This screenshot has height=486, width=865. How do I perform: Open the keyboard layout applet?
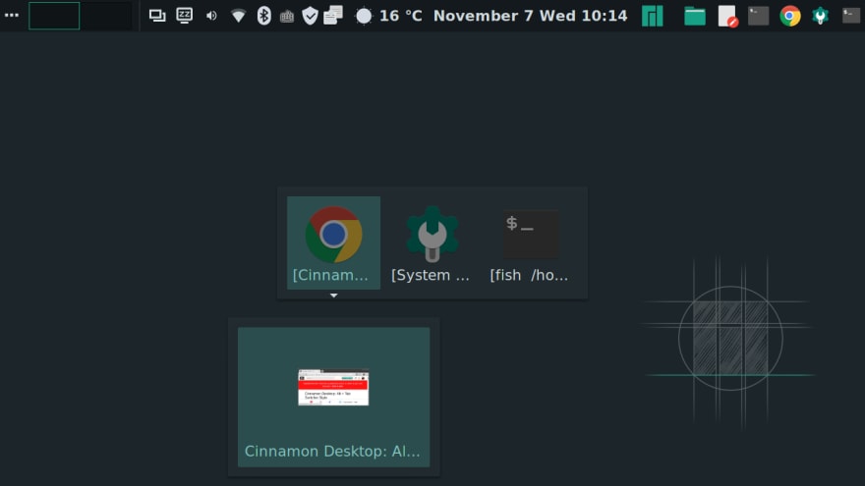(x=287, y=17)
